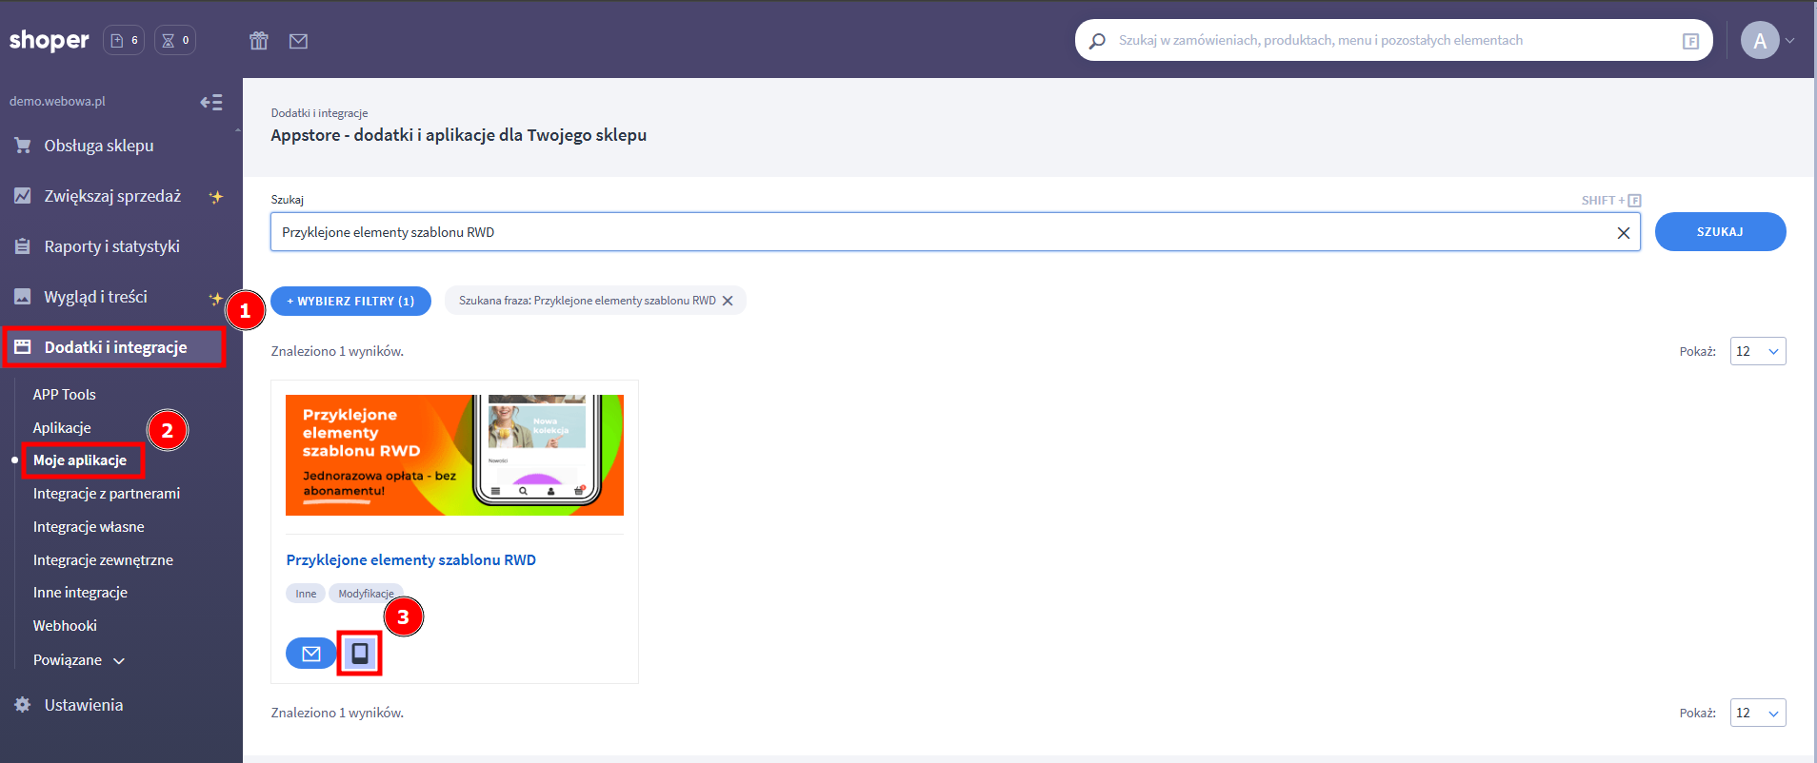Click the documents counter icon showing 6

124,40
